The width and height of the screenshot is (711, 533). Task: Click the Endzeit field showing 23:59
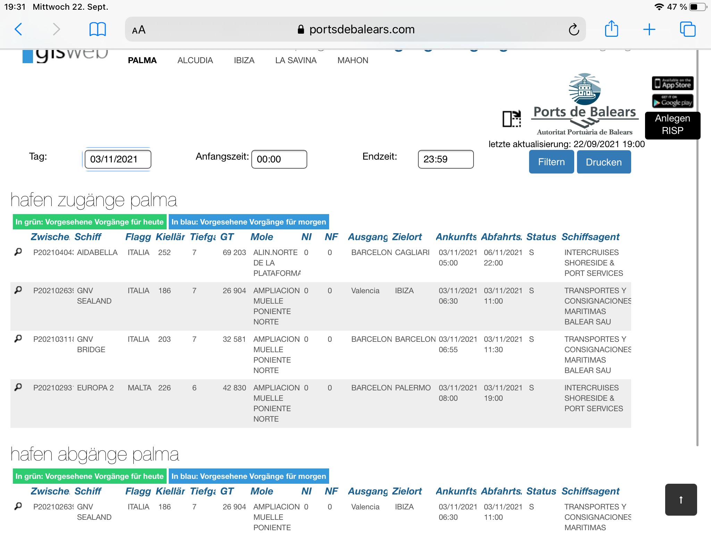click(445, 159)
